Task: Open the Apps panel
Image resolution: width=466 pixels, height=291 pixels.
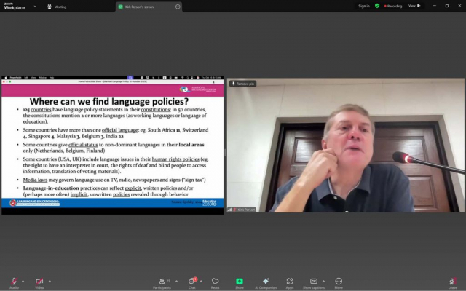Action: (289, 282)
